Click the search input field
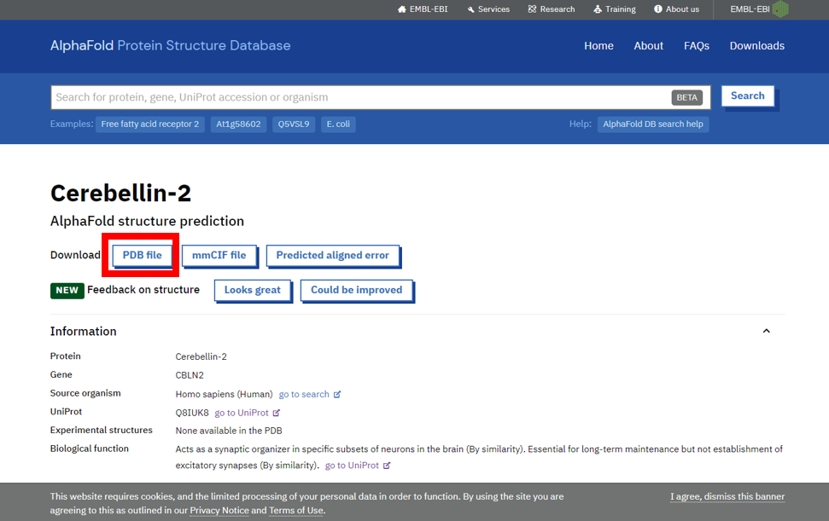Viewport: 829px width, 521px height. point(381,97)
